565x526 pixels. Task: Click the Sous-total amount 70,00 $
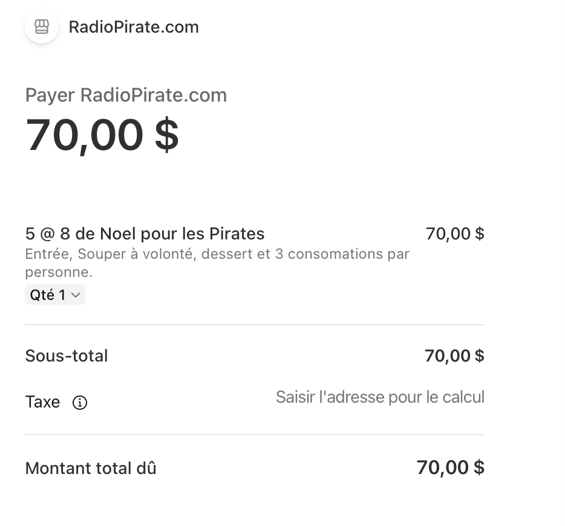454,356
